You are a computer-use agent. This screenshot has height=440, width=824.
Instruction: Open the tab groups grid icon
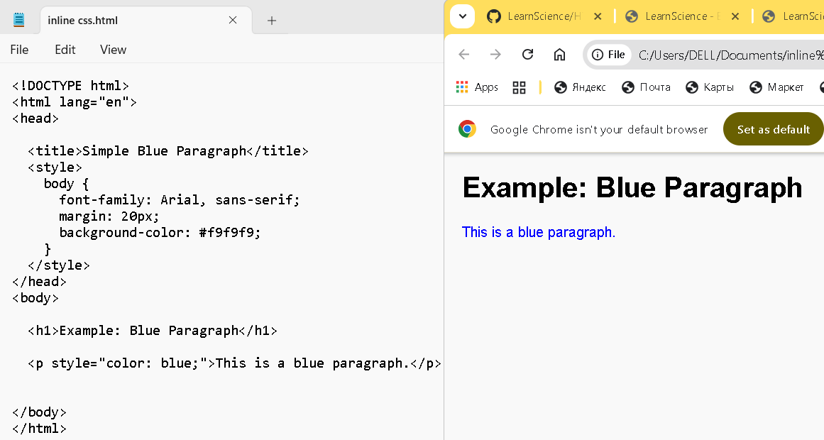pyautogui.click(x=519, y=87)
